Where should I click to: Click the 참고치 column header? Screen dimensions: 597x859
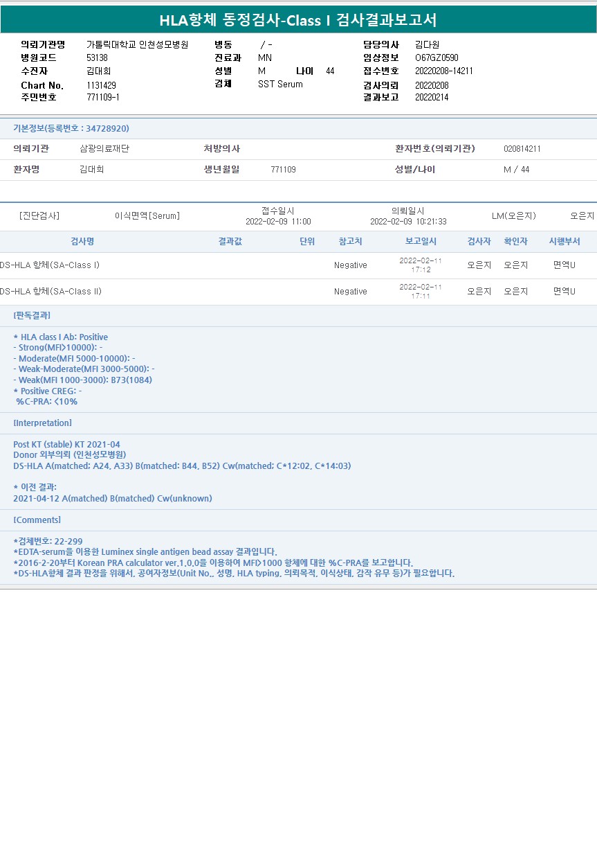click(350, 241)
